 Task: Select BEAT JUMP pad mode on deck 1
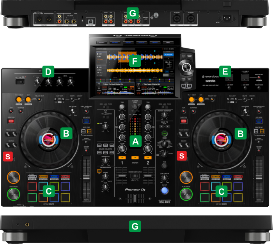click(66, 176)
